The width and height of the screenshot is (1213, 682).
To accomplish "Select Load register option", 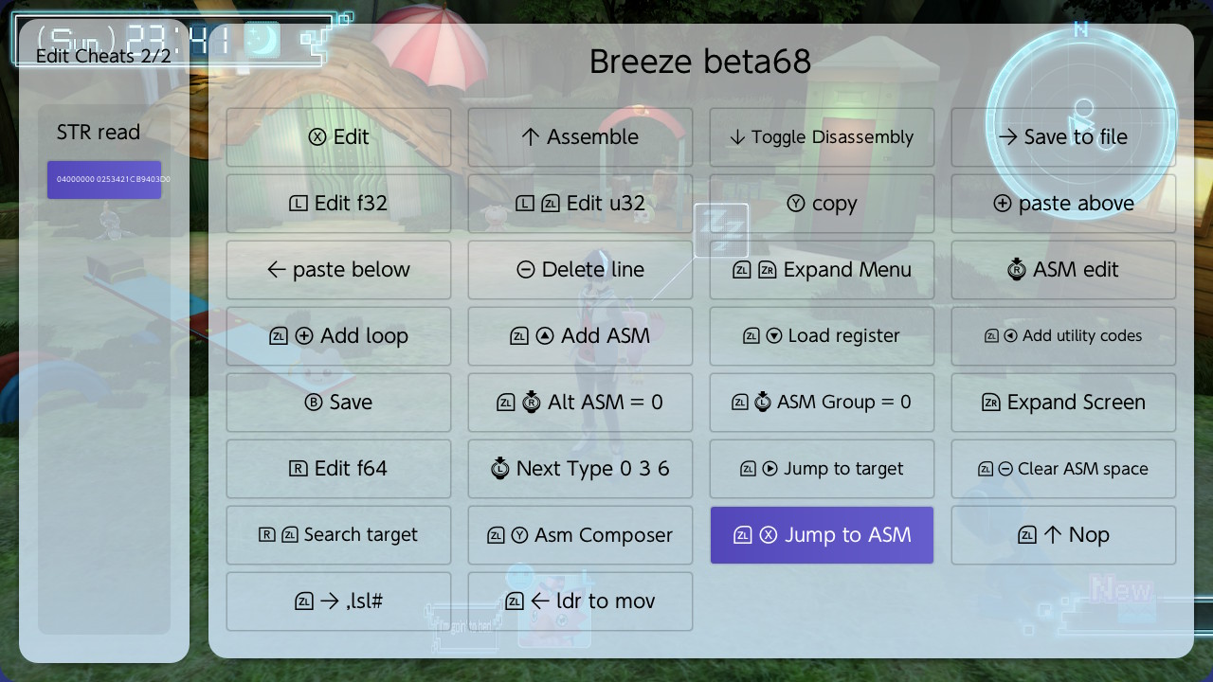I will point(822,336).
